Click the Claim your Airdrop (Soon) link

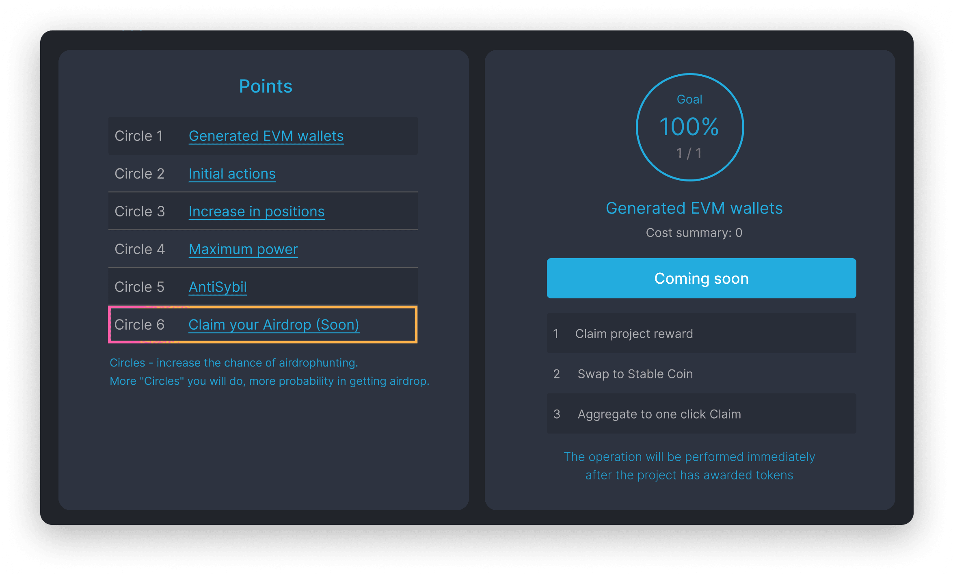pos(274,325)
